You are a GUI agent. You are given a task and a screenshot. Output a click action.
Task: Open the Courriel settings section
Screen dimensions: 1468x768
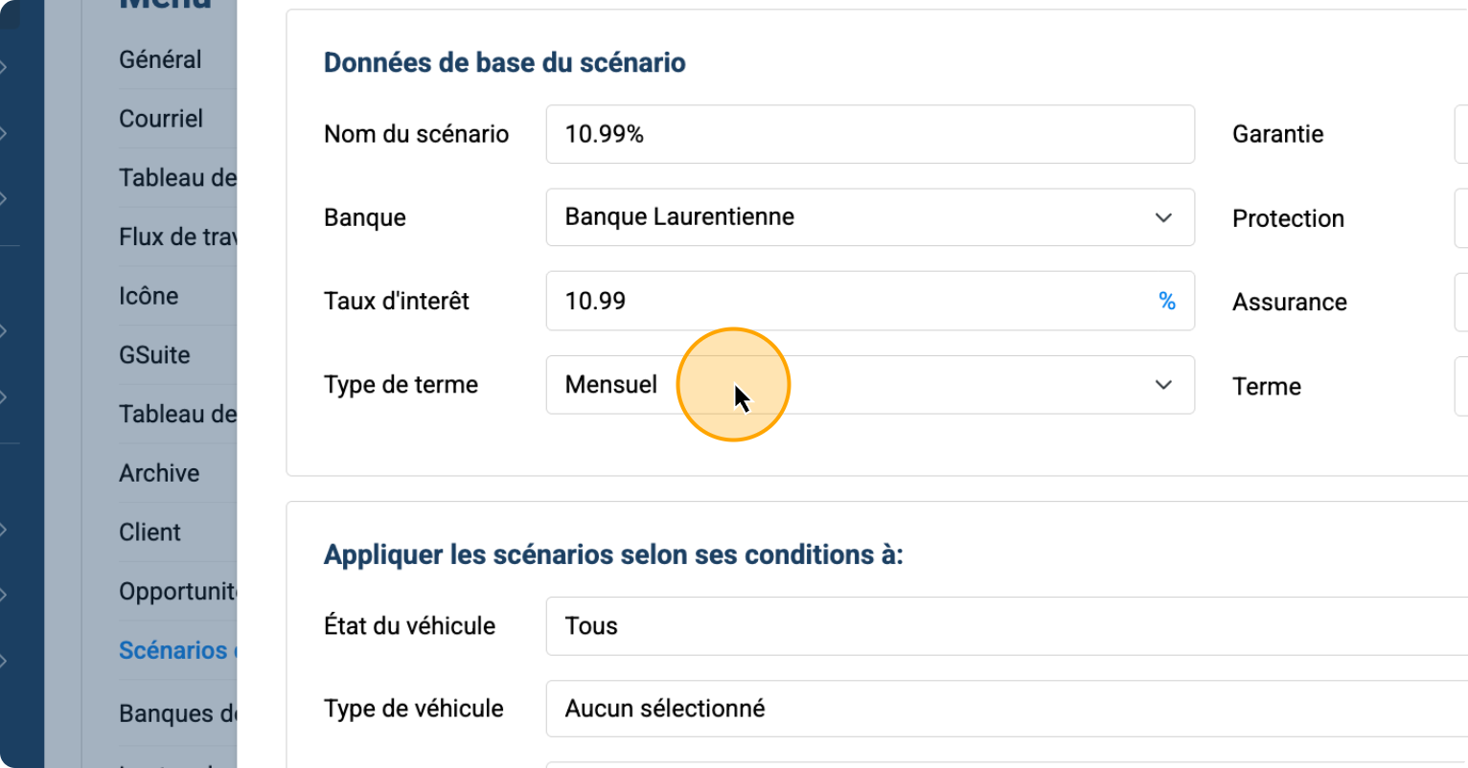[x=161, y=119]
